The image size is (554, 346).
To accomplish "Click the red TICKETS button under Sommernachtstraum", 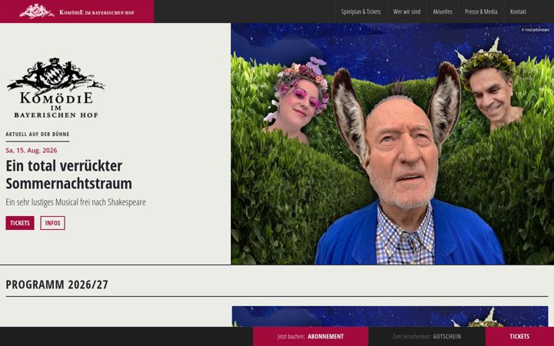I will click(x=20, y=223).
